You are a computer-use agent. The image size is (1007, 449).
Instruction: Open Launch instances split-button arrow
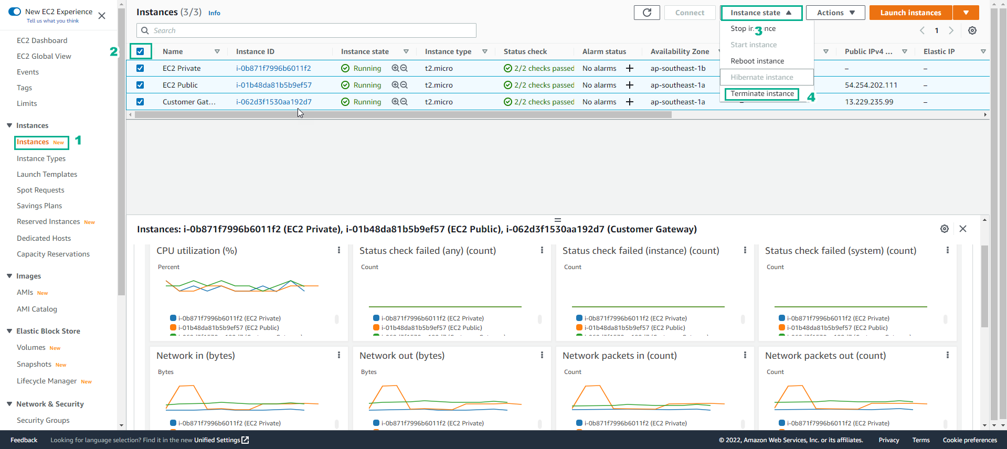966,13
